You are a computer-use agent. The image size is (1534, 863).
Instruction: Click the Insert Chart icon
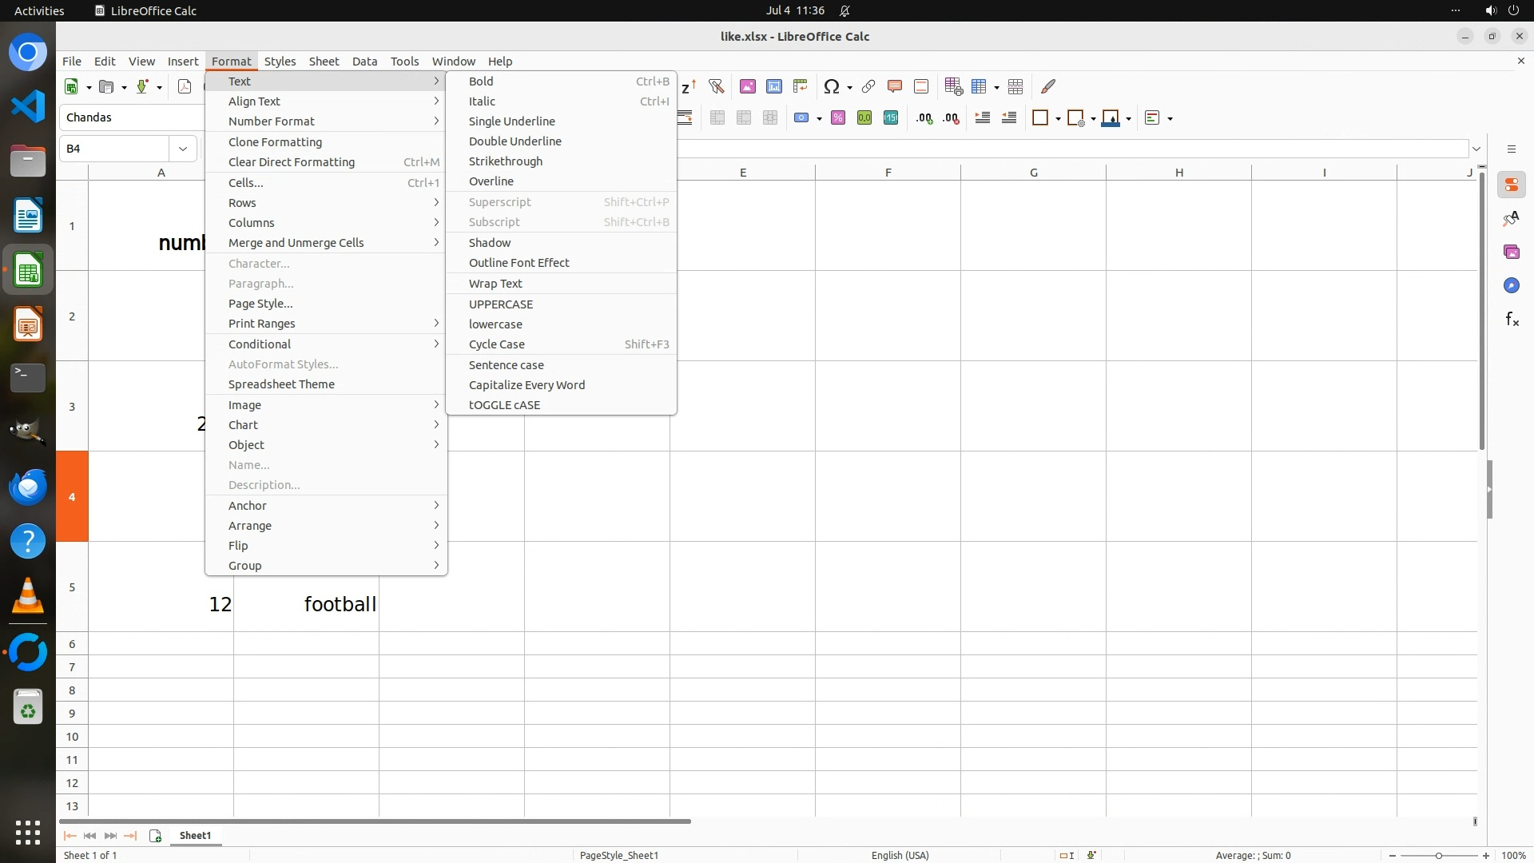pyautogui.click(x=774, y=86)
